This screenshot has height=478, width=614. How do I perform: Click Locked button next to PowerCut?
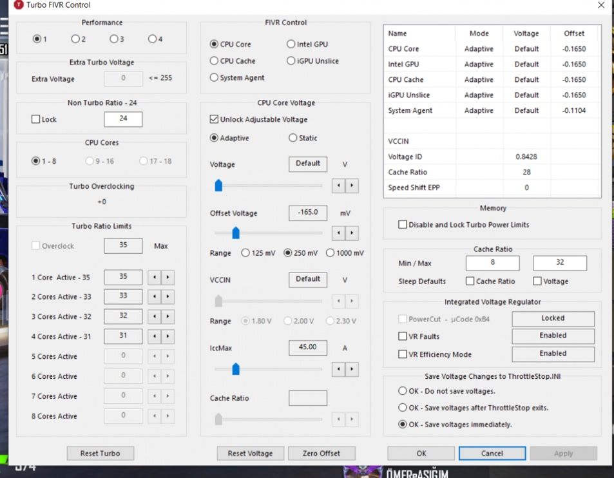[x=553, y=319]
